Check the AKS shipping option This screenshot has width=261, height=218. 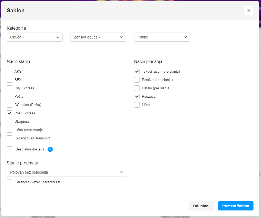(9, 72)
